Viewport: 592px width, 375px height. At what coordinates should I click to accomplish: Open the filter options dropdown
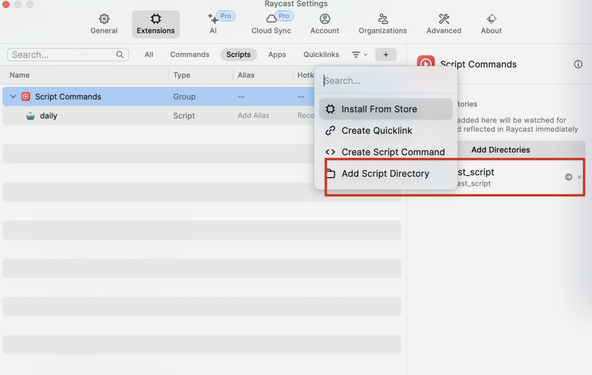(360, 55)
